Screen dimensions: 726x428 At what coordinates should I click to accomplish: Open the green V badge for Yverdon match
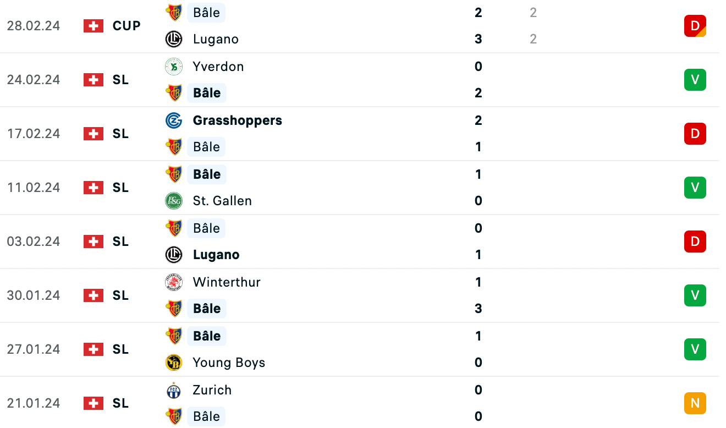pyautogui.click(x=695, y=80)
